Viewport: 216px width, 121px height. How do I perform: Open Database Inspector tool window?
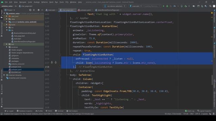25,111
